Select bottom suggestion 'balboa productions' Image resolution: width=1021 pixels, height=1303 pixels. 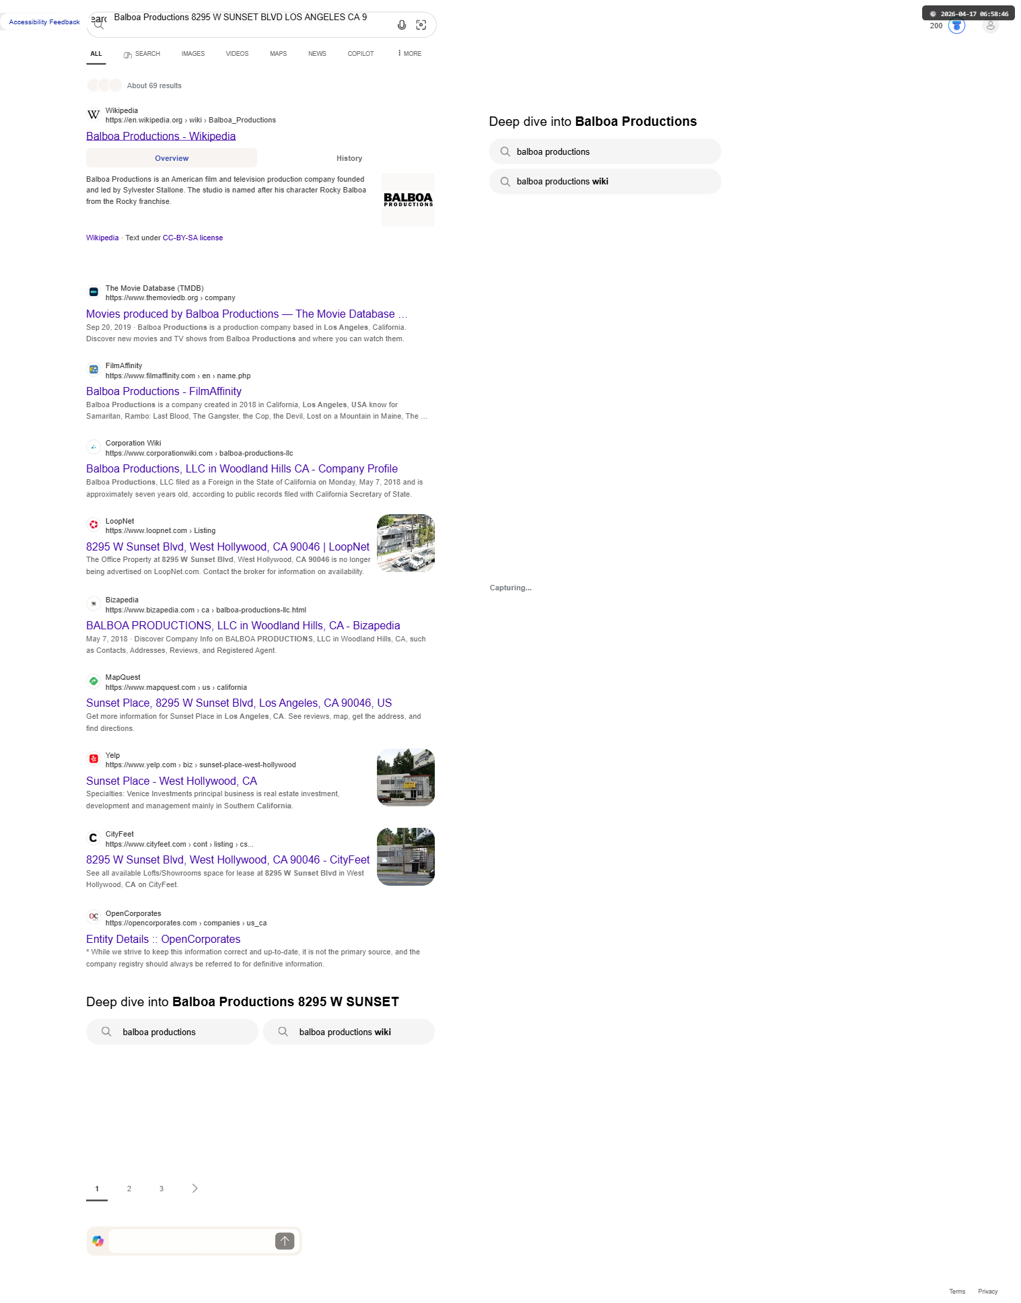tap(172, 1032)
